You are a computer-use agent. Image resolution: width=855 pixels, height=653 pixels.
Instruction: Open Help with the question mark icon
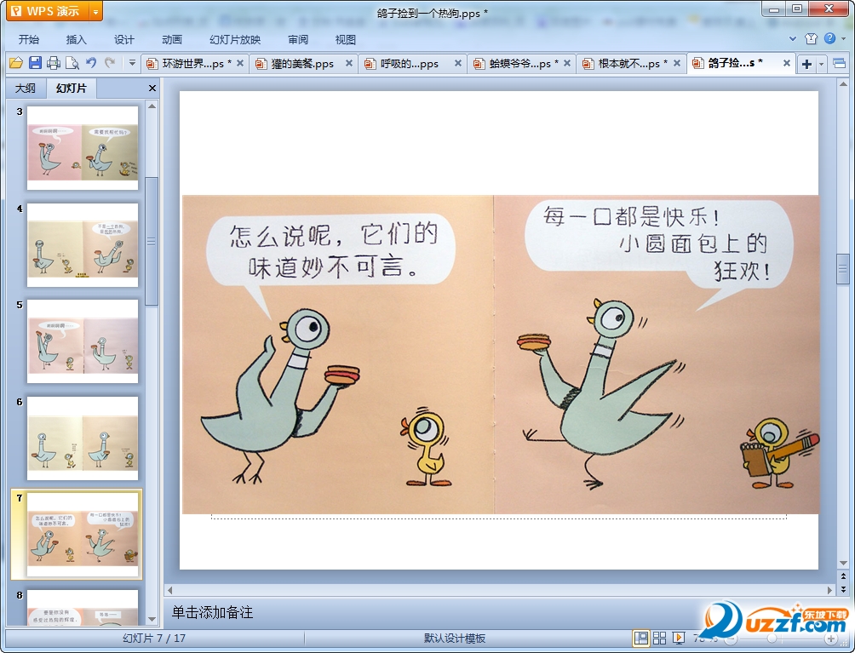tap(830, 38)
